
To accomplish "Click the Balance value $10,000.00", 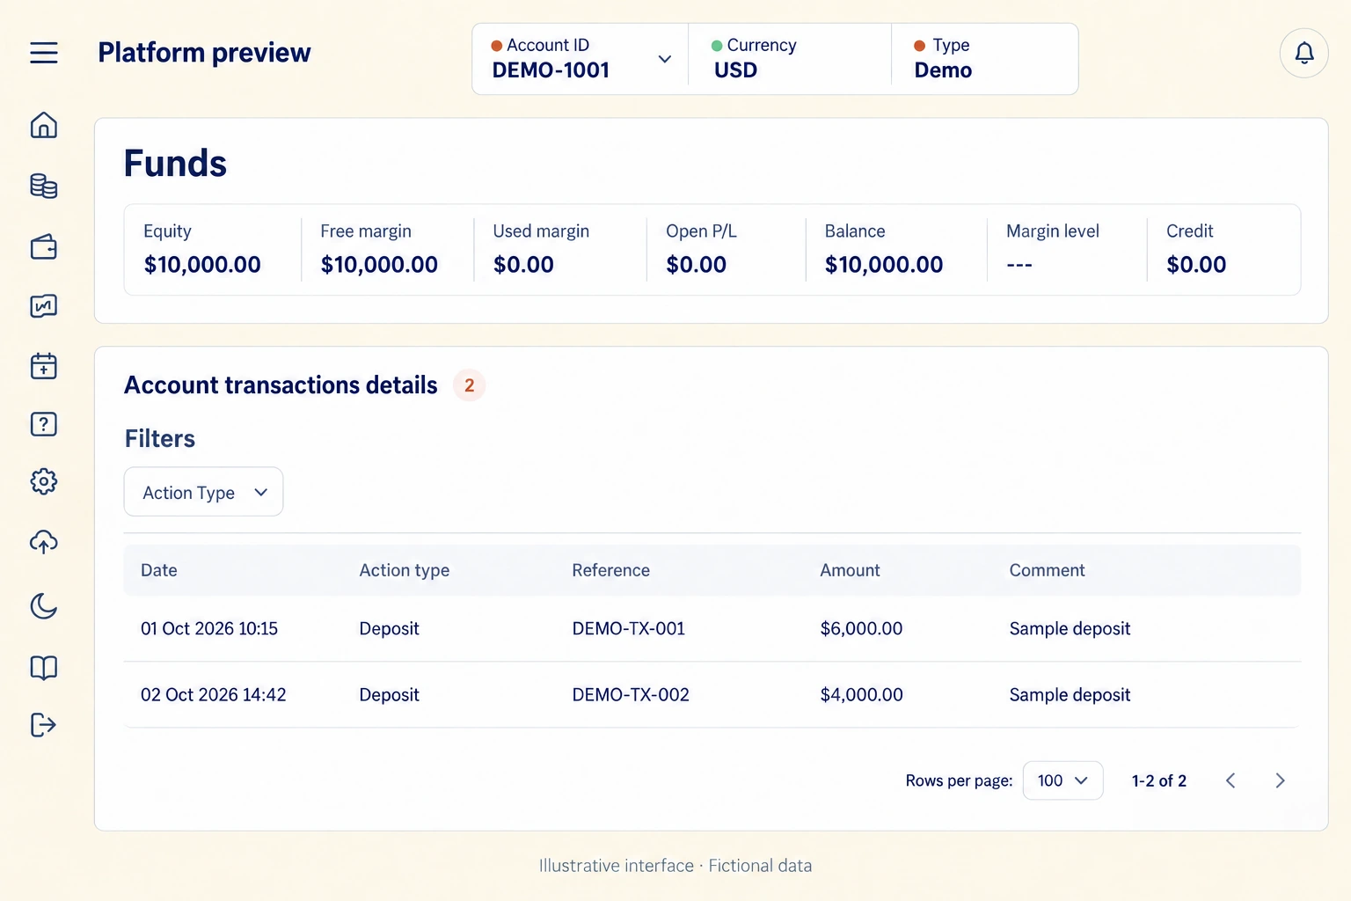I will coord(884,264).
